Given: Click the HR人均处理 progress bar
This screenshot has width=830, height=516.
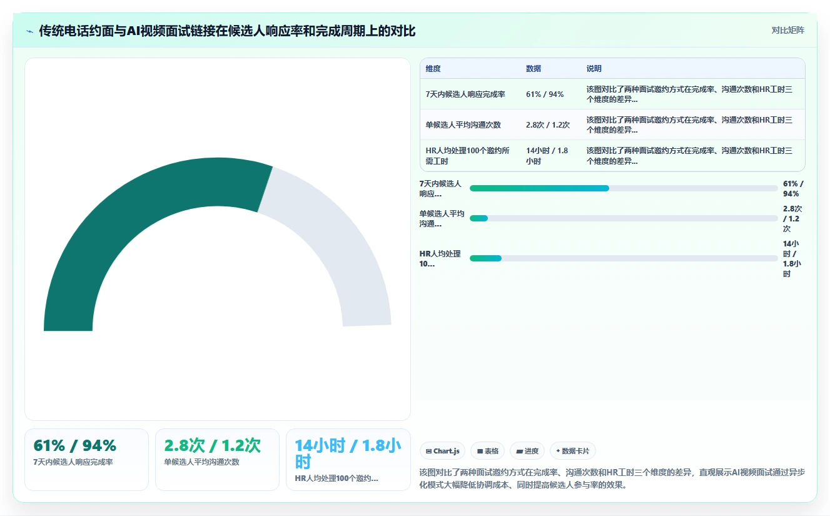Looking at the screenshot, I should tap(624, 258).
